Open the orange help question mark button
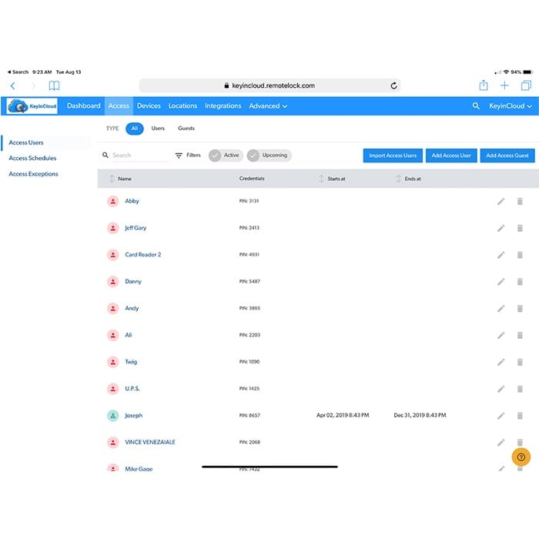Screen dimensions: 539x539 click(x=521, y=457)
